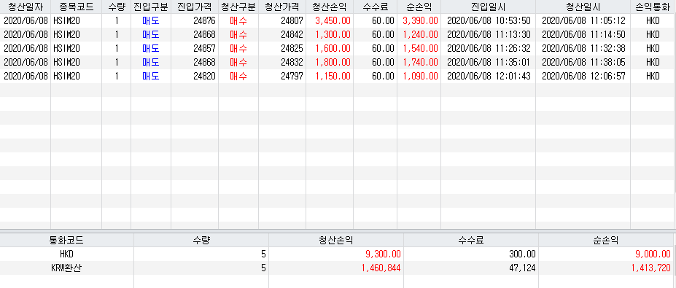Click the 청산구분 column header

point(238,7)
